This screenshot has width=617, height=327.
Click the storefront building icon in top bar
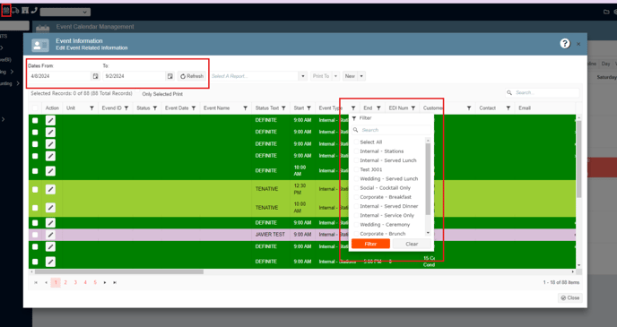click(25, 10)
